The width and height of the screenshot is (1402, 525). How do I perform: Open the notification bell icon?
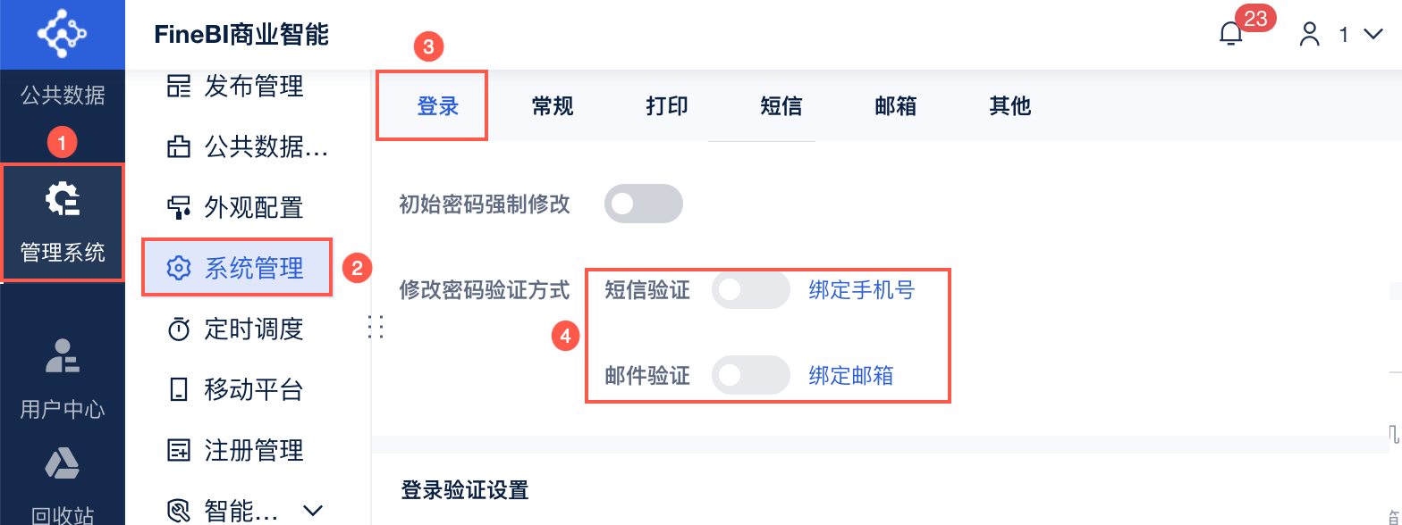(x=1231, y=34)
